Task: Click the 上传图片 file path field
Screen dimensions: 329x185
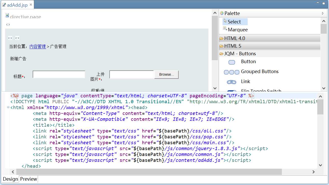Action: click(x=131, y=74)
